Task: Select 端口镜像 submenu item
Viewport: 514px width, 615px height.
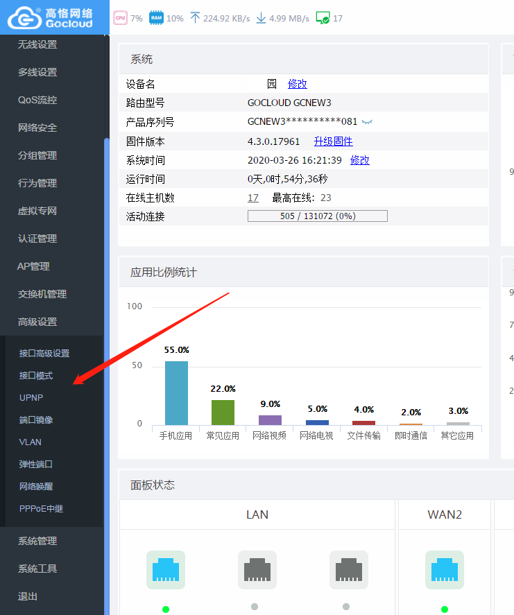Action: click(35, 420)
